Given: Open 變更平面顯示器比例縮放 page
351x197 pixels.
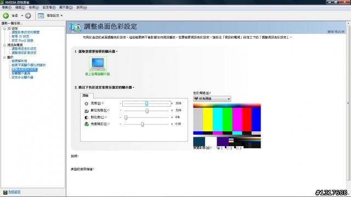Looking at the screenshot, I should point(29,65).
